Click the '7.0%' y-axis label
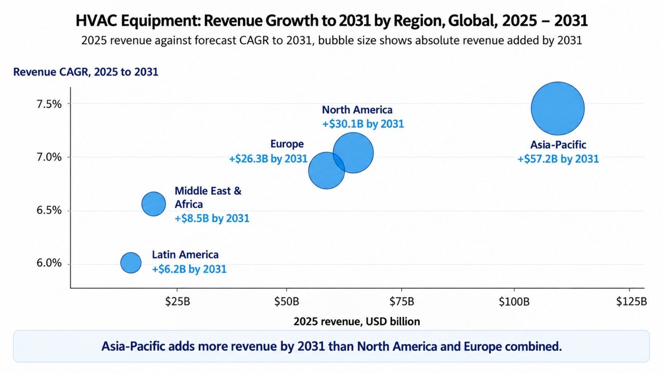 tap(49, 157)
